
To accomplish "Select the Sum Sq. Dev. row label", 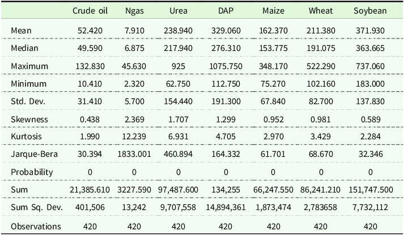I will pos(34,207).
